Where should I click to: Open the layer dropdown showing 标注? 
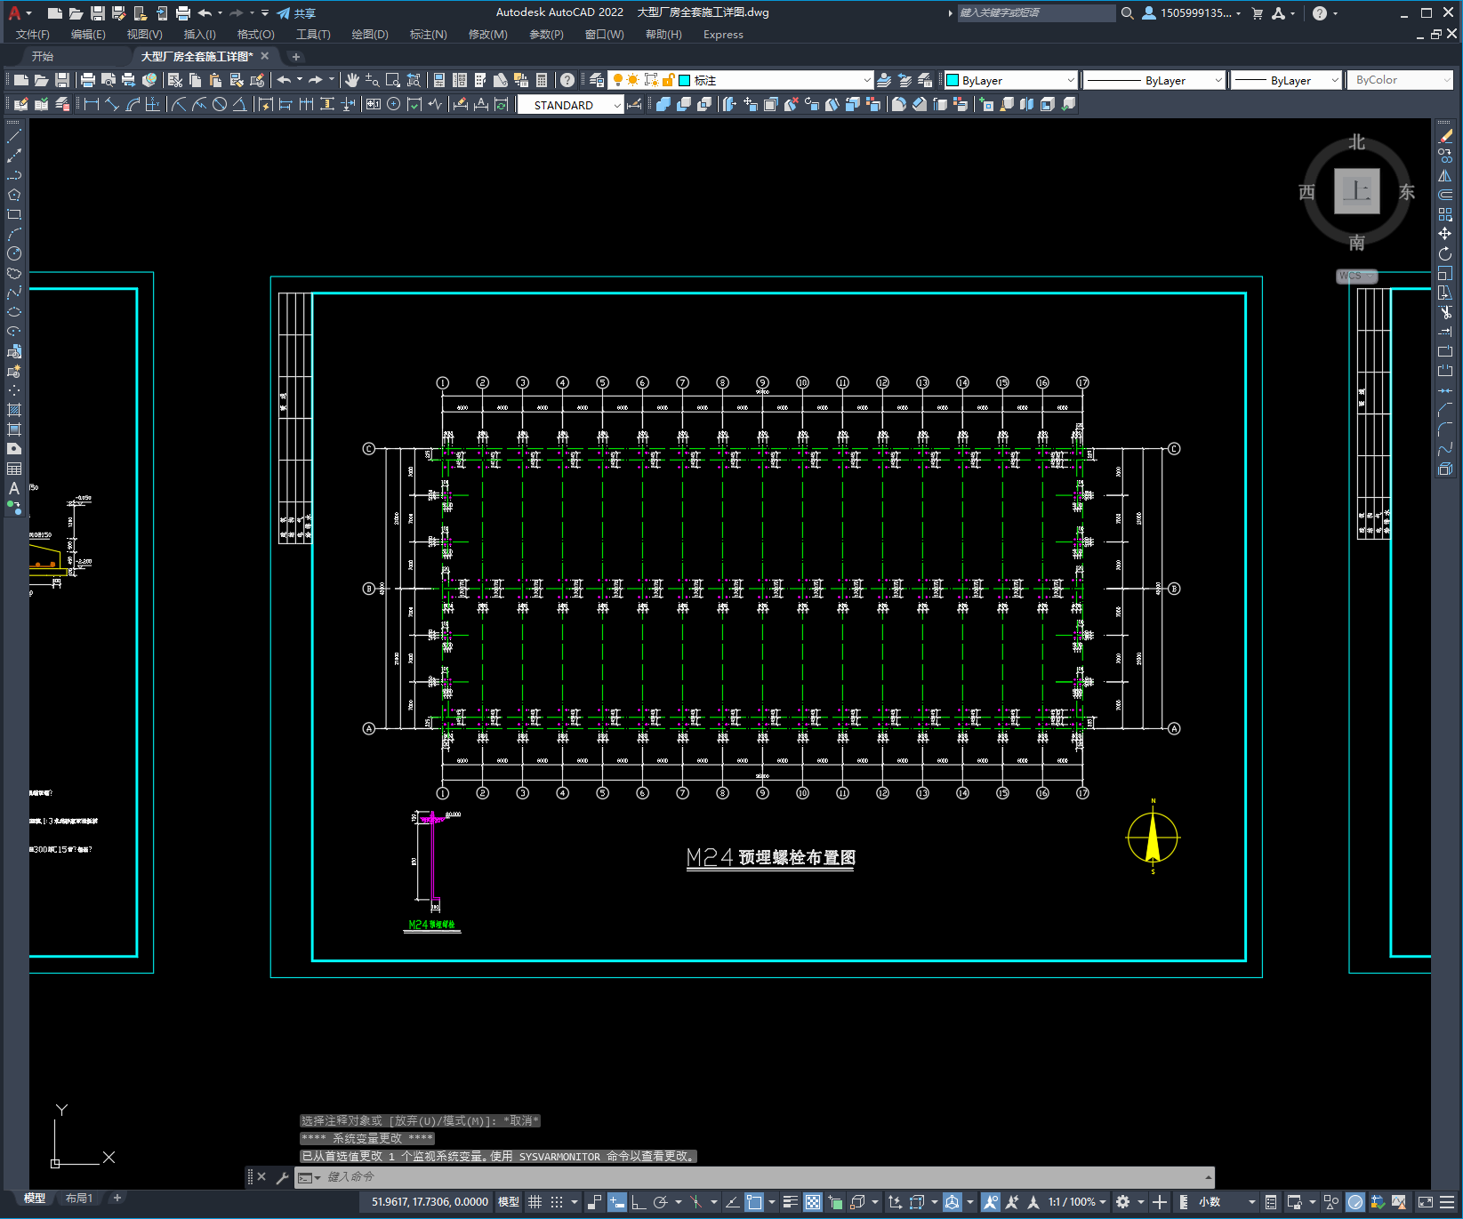click(740, 80)
